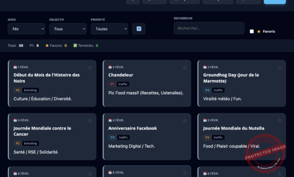Open the Journée Mondiale du Nutella title
This screenshot has height=177, width=294.
(234, 129)
